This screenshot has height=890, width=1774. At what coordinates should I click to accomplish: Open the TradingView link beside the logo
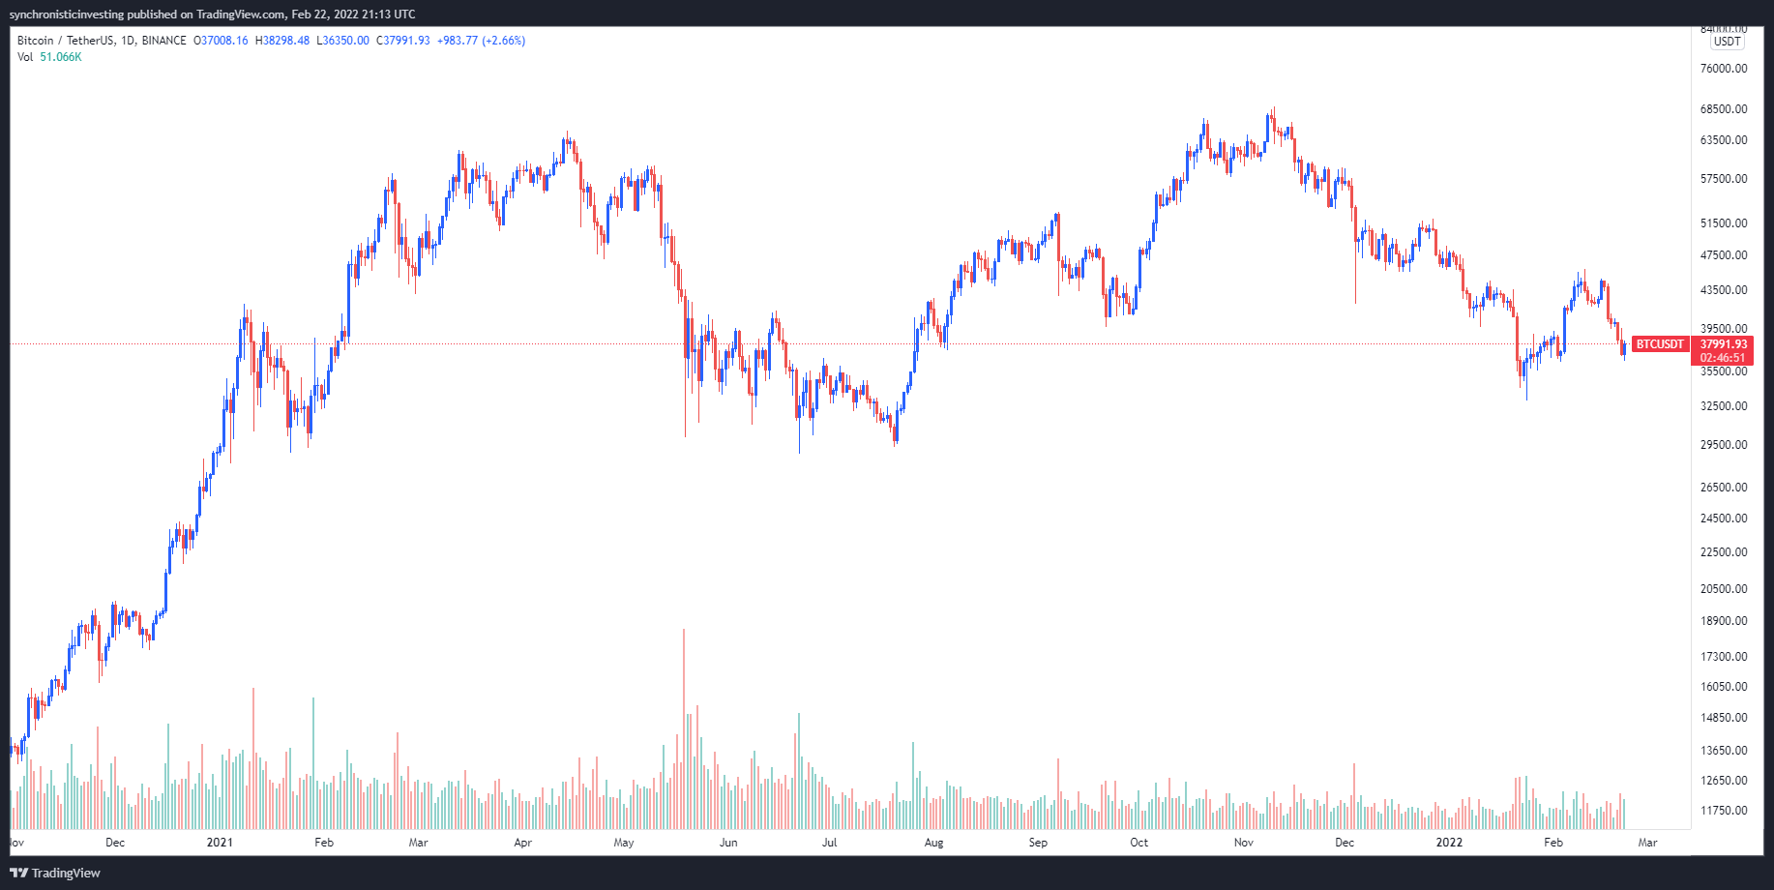click(66, 873)
